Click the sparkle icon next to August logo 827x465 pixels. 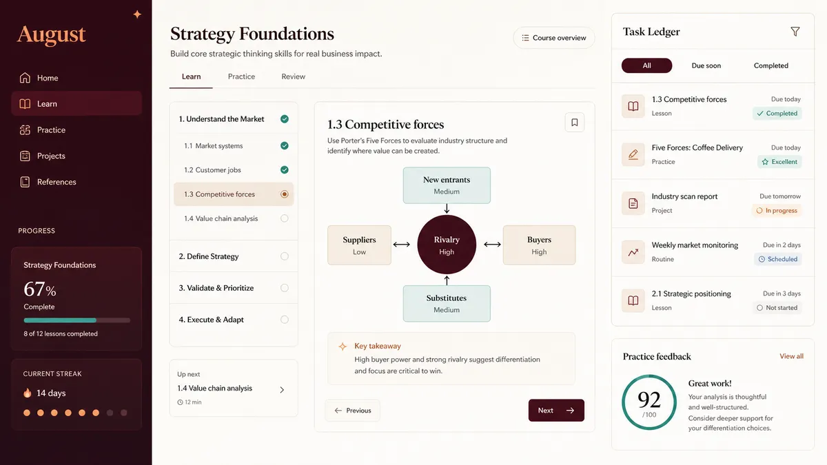click(x=137, y=14)
